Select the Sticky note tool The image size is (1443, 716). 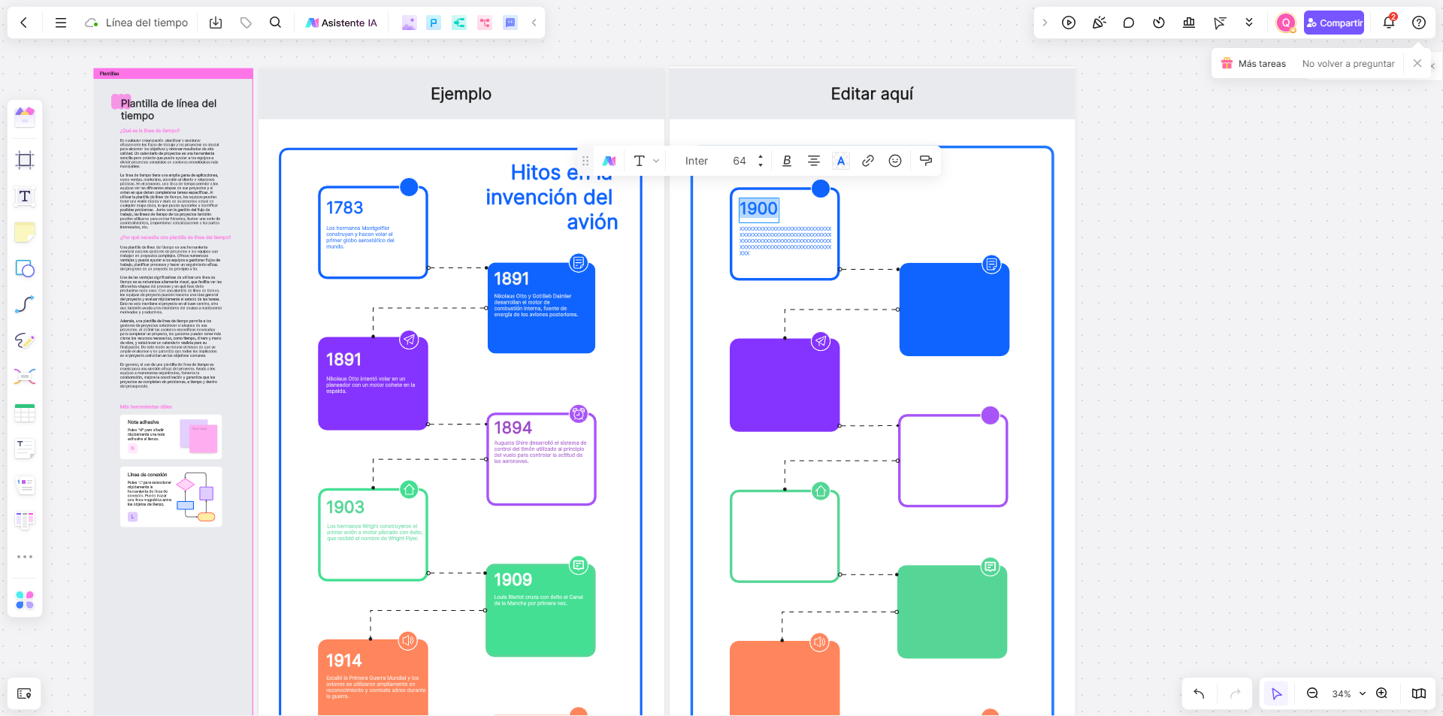[25, 232]
